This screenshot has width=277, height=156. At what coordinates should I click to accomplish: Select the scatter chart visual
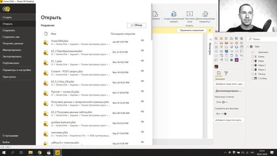click(x=226, y=47)
